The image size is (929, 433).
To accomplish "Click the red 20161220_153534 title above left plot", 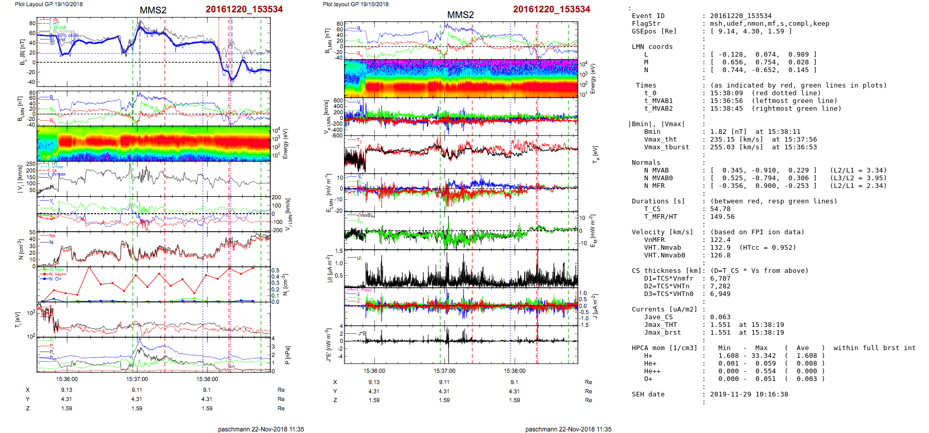I will pyautogui.click(x=244, y=9).
